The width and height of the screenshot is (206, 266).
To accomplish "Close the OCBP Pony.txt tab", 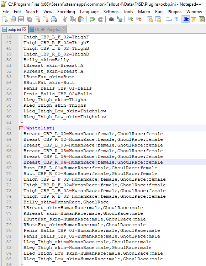I will click(63, 30).
